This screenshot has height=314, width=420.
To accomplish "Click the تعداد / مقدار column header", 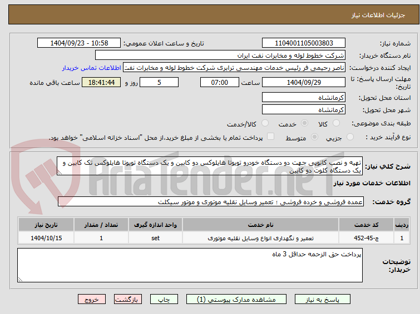I will click(101, 225).
